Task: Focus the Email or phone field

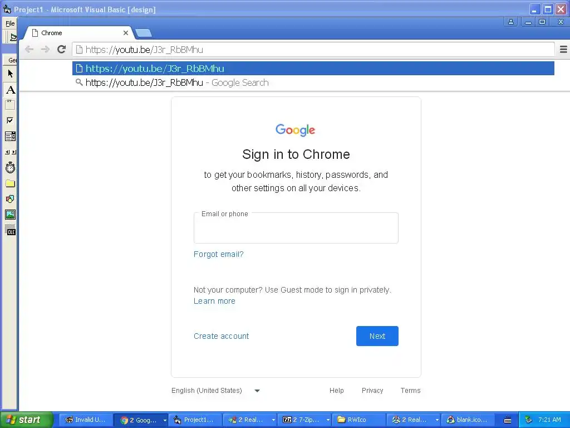Action: (296, 228)
